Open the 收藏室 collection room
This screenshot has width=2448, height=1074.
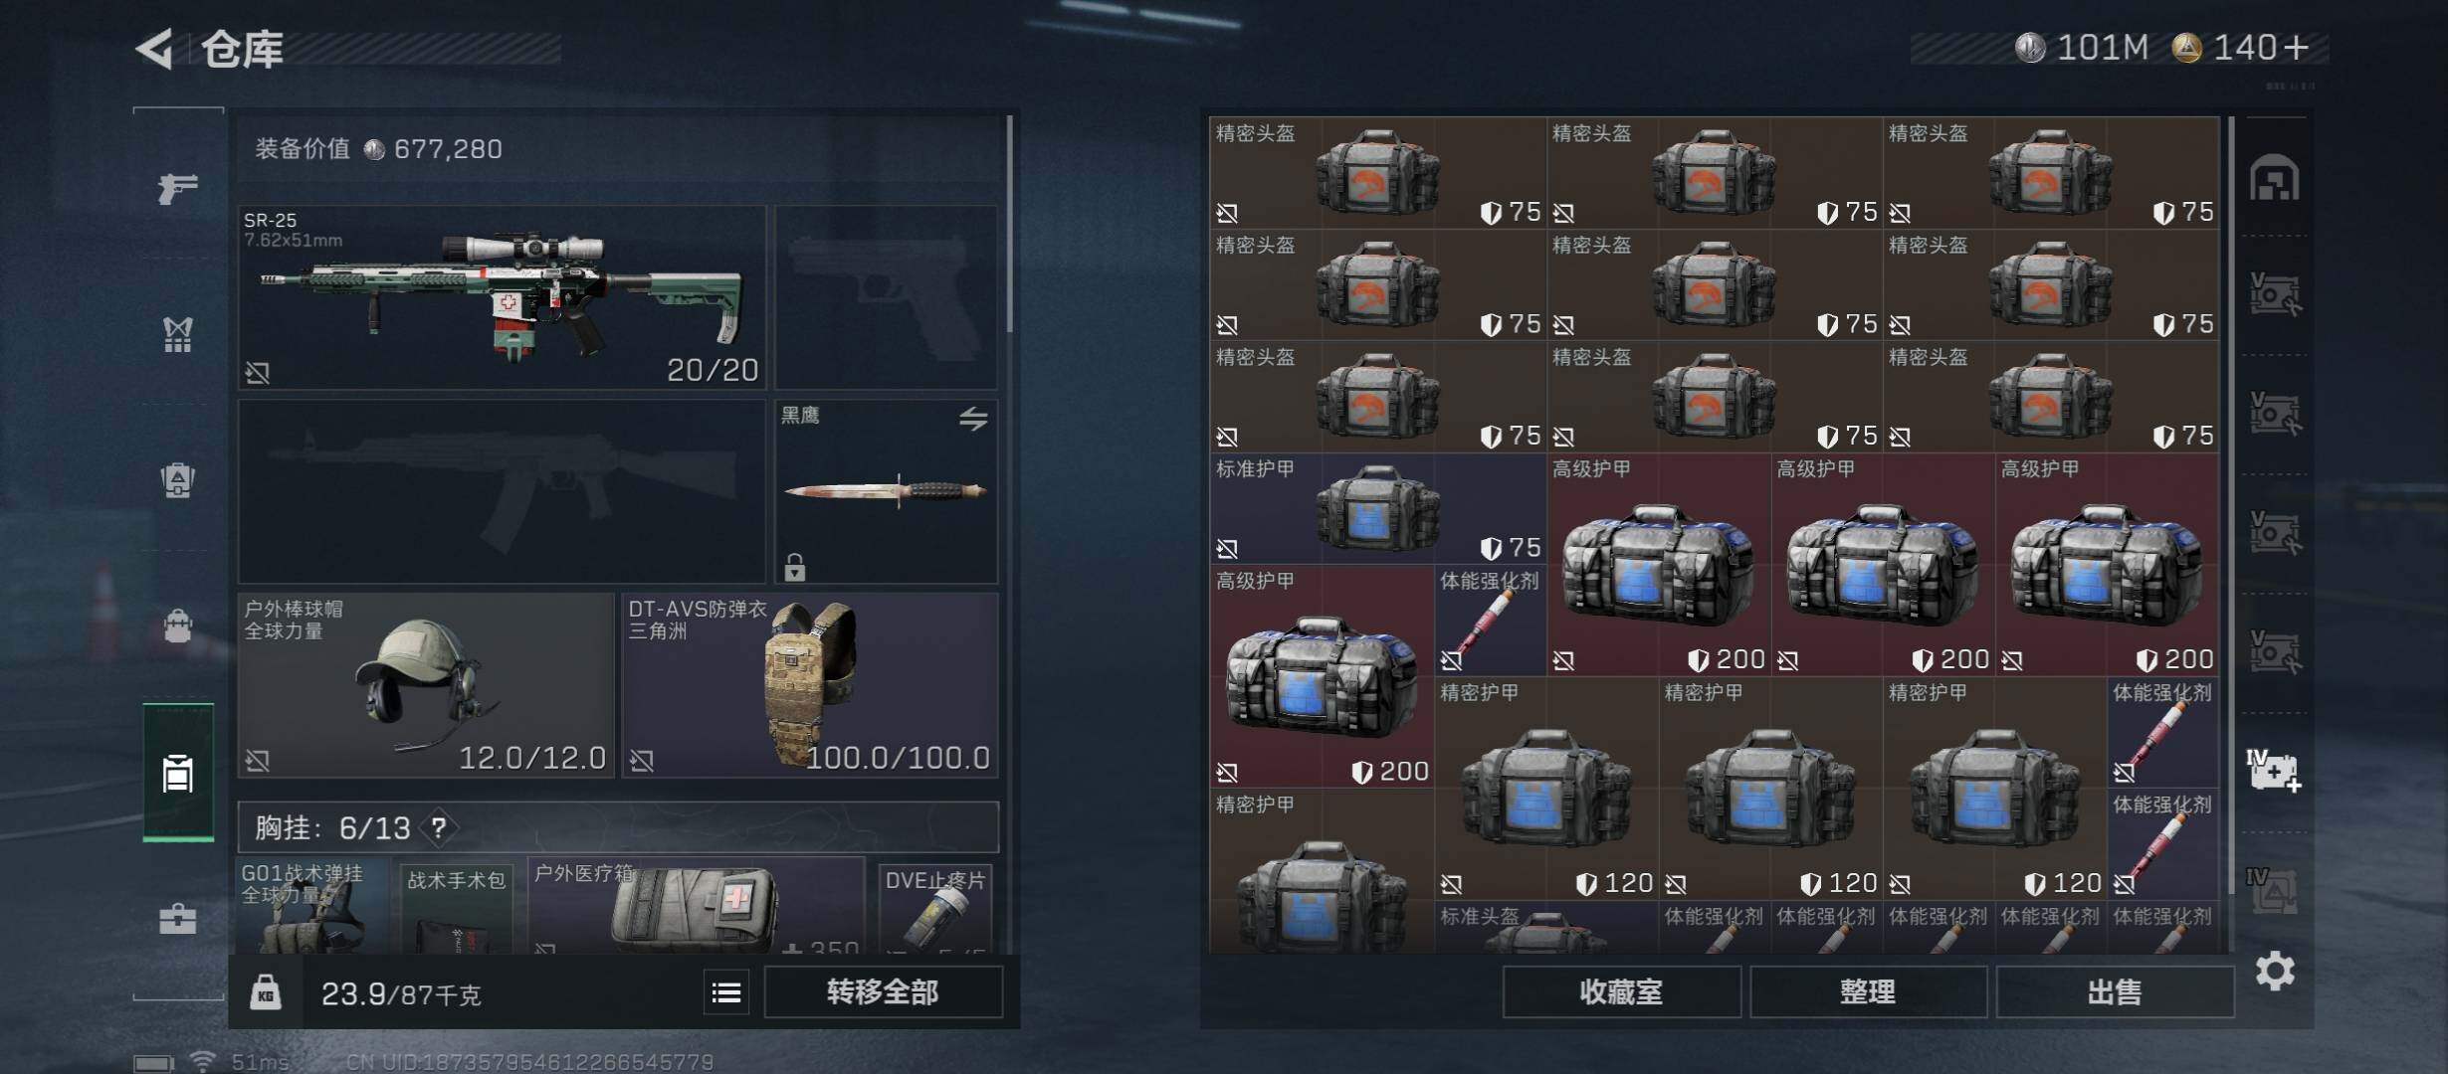(1621, 991)
